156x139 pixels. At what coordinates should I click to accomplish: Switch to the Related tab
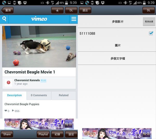tap(63, 95)
